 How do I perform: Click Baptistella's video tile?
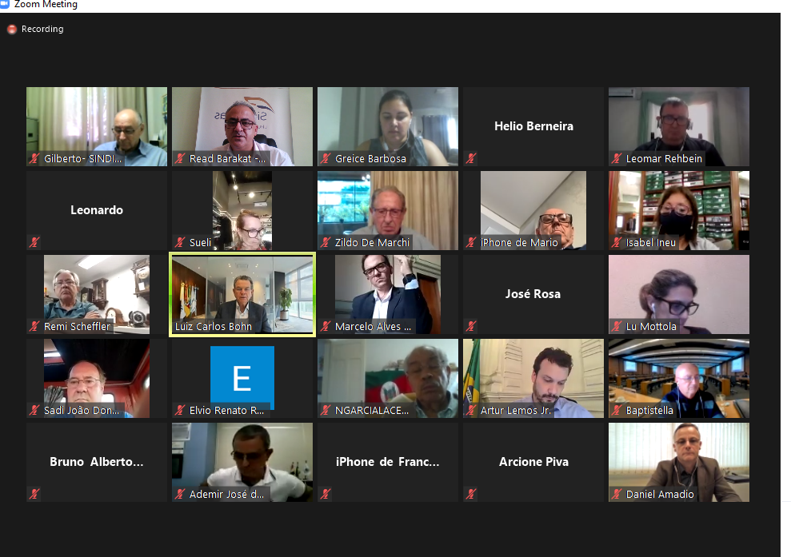point(678,378)
